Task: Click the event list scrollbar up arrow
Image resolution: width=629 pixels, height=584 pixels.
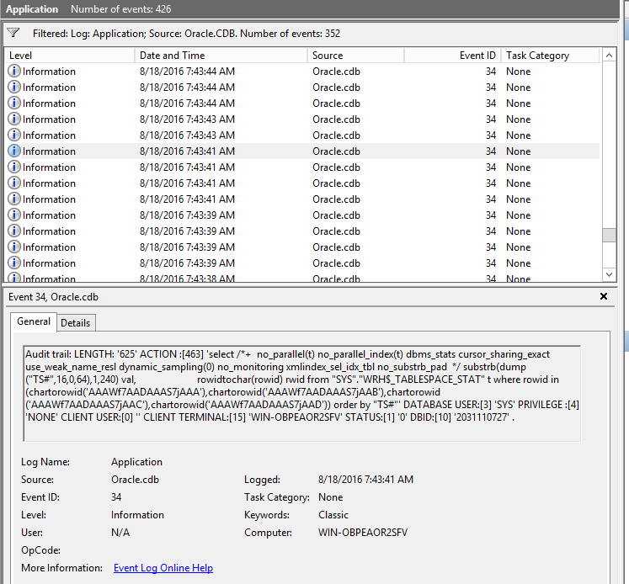Action: 609,55
